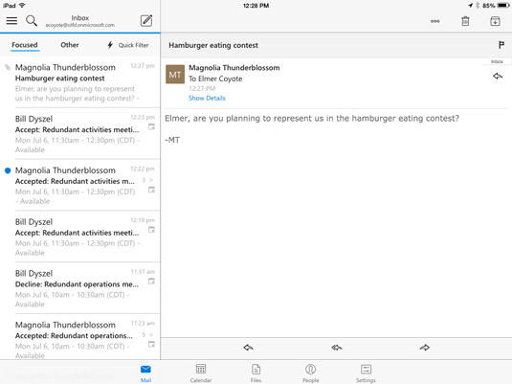Delete message with trash icon
The image size is (512, 384).
pos(465,21)
